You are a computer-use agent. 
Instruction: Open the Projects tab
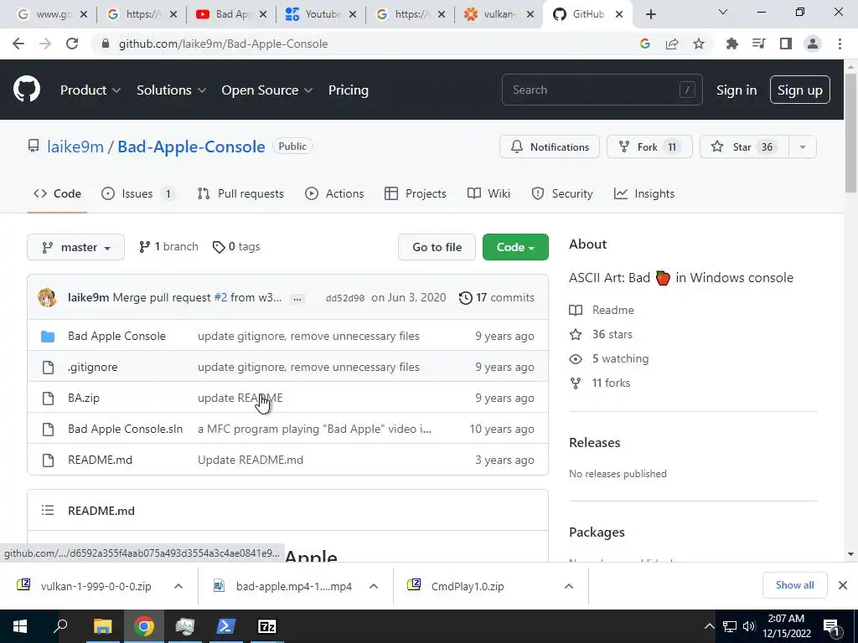click(x=416, y=193)
